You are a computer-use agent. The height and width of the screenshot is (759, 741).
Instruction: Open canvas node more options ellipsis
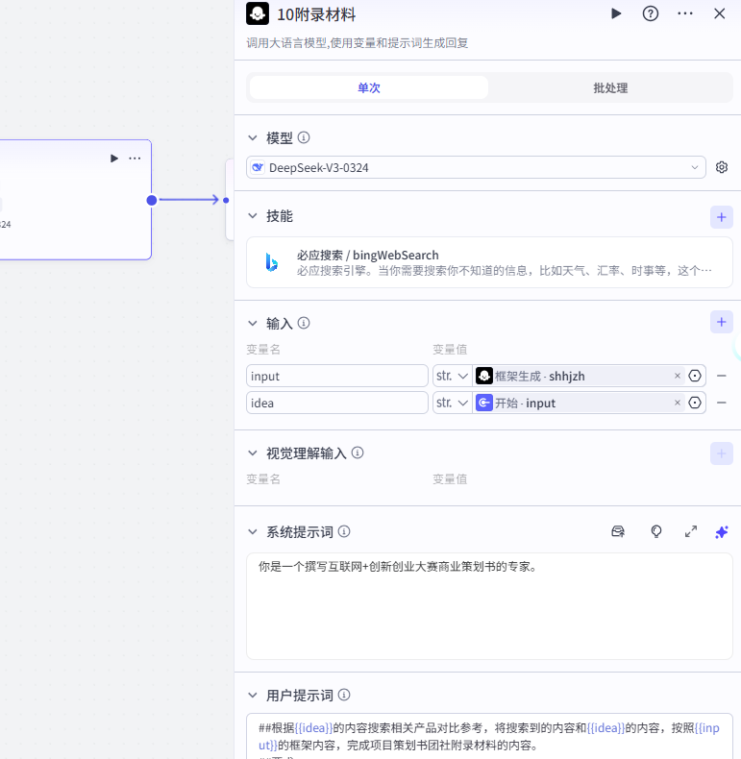(x=135, y=159)
